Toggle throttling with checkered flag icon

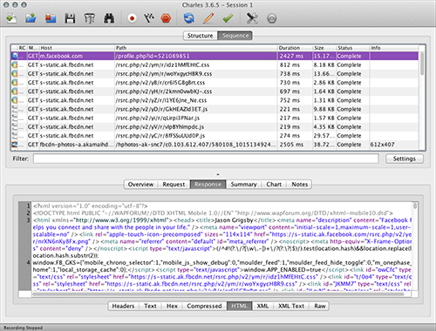click(149, 18)
